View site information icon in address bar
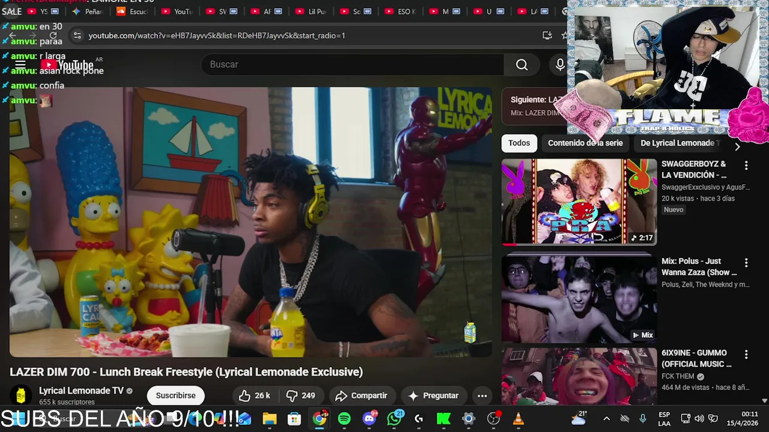The height and width of the screenshot is (432, 769). [x=77, y=35]
